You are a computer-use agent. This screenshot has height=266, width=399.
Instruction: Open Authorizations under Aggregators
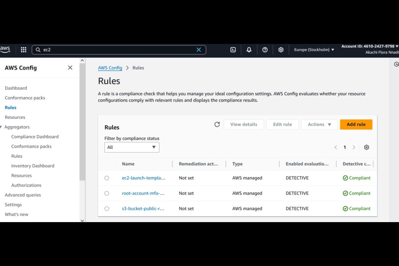tap(26, 185)
